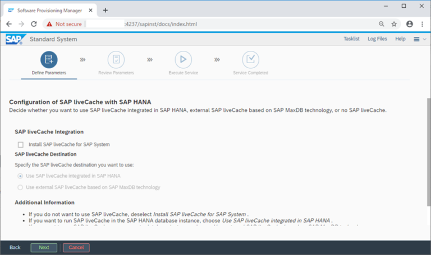Select Use SAP liveCache integrated in SAP HANA

(x=21, y=176)
